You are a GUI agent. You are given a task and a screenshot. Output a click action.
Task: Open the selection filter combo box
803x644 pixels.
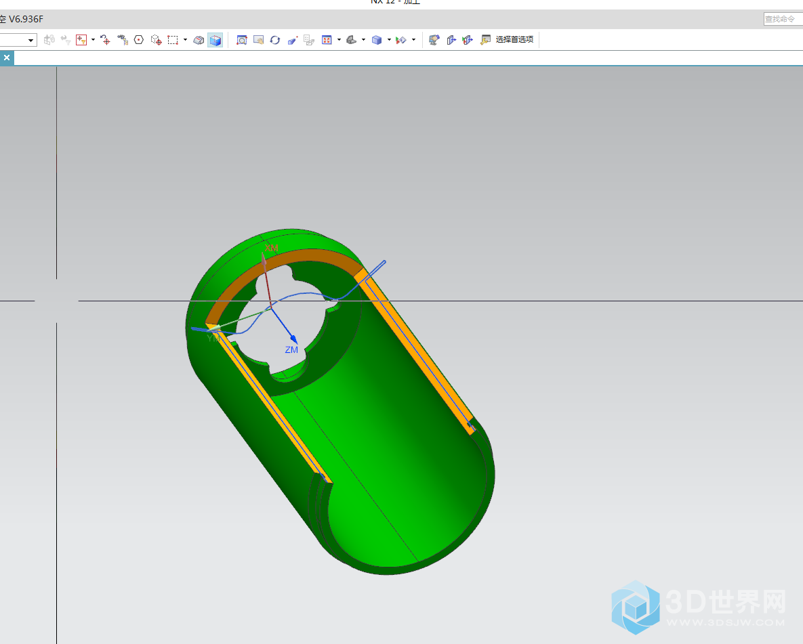(18, 41)
